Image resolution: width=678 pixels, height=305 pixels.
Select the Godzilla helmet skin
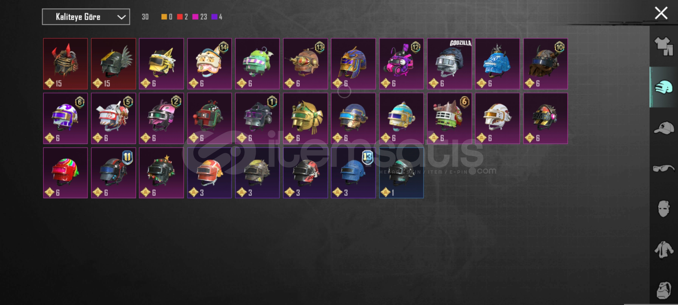coord(449,64)
